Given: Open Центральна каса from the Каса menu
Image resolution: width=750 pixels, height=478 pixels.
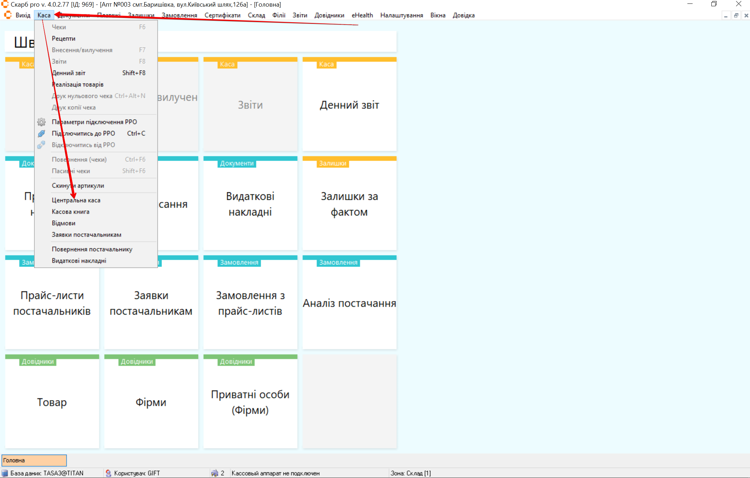Looking at the screenshot, I should (x=76, y=200).
